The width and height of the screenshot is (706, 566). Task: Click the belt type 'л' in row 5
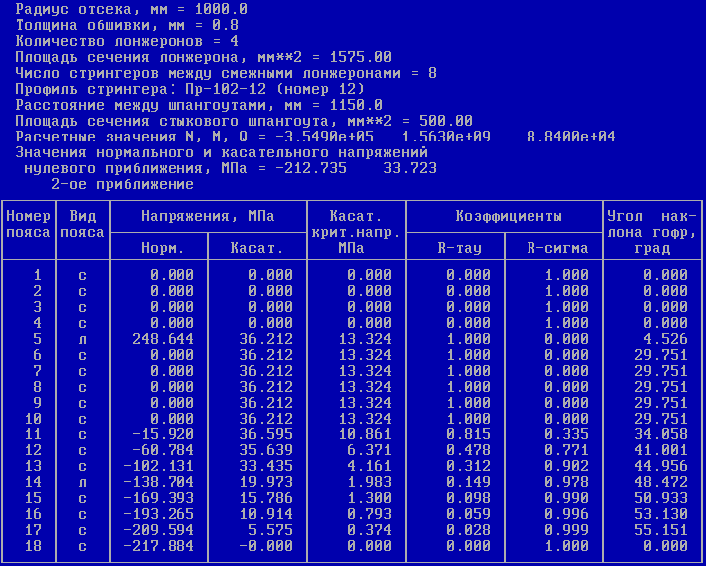82,341
